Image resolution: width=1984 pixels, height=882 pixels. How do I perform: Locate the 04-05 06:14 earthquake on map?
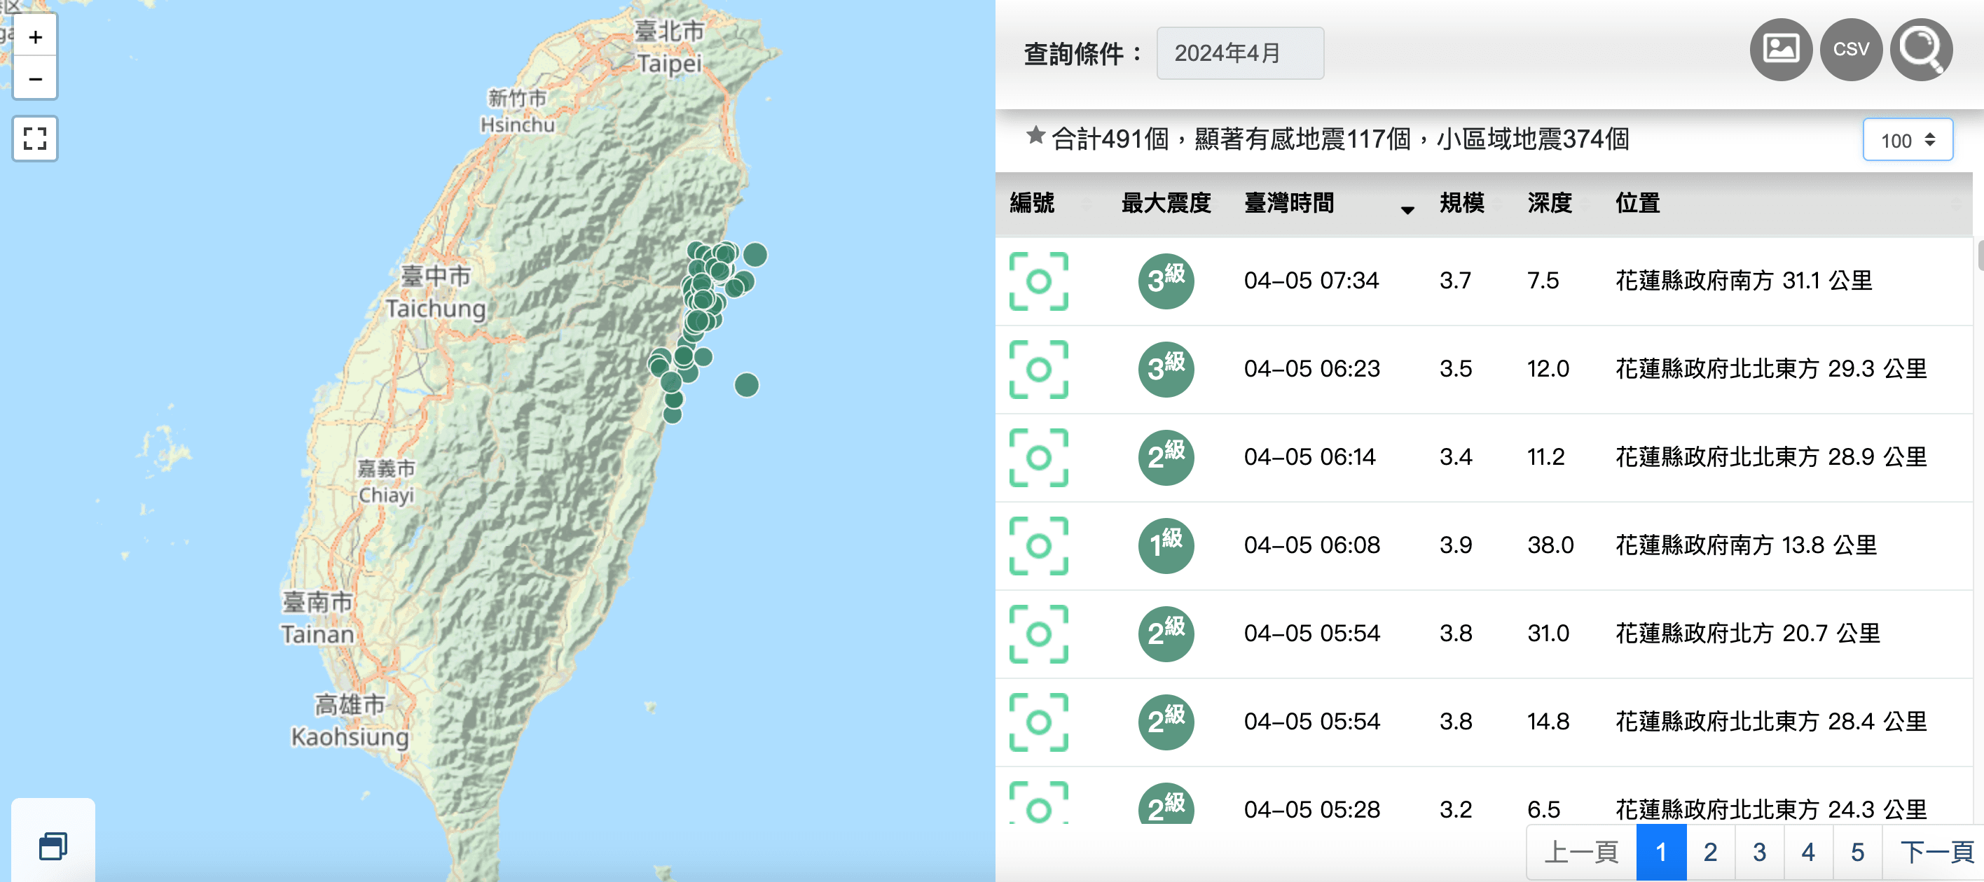click(1038, 457)
